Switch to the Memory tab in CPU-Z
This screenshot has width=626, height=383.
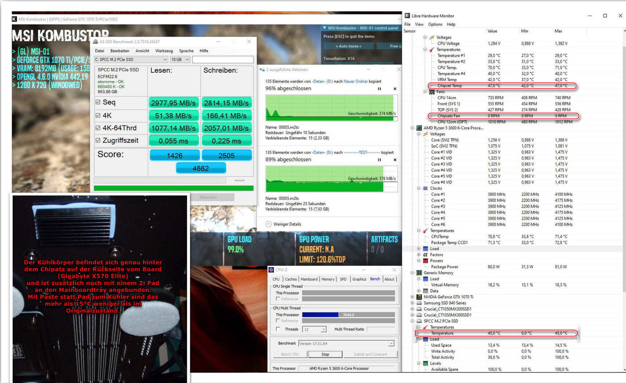click(x=328, y=279)
